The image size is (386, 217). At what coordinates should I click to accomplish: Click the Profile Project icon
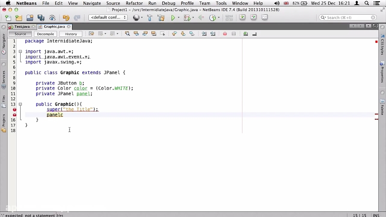(x=212, y=18)
